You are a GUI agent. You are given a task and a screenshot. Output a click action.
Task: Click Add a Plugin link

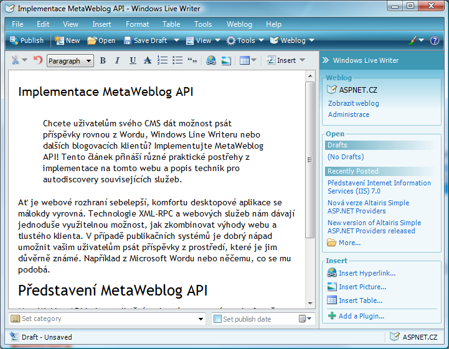[x=356, y=316]
